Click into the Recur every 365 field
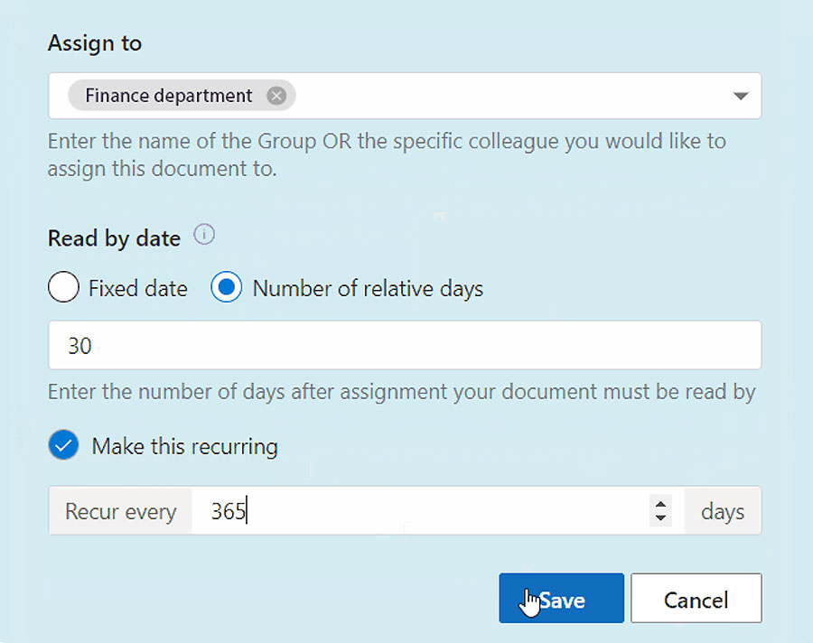The image size is (813, 643). [x=420, y=511]
